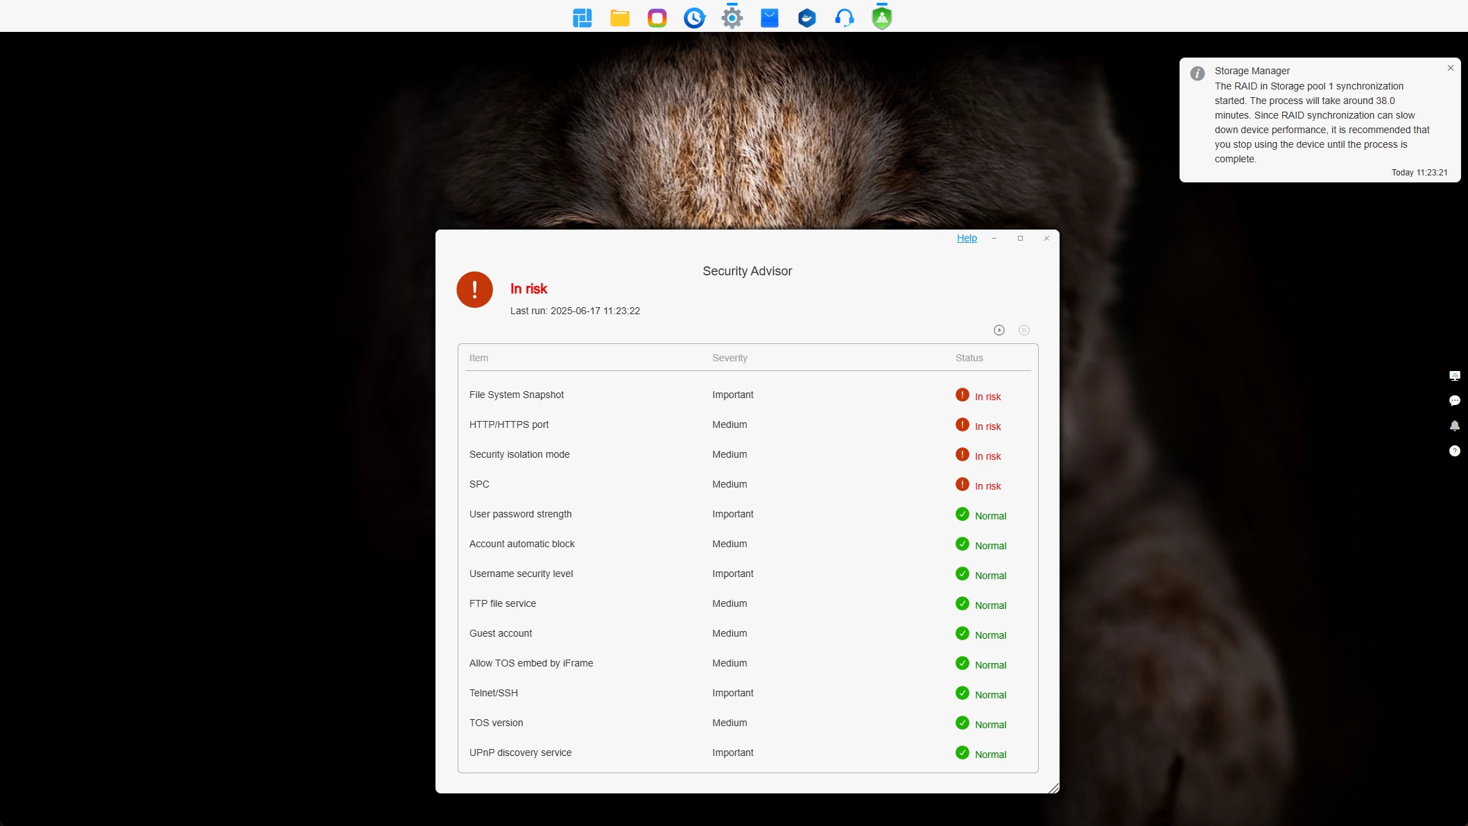Sort by the Severity column header
The width and height of the screenshot is (1468, 826).
click(x=729, y=358)
